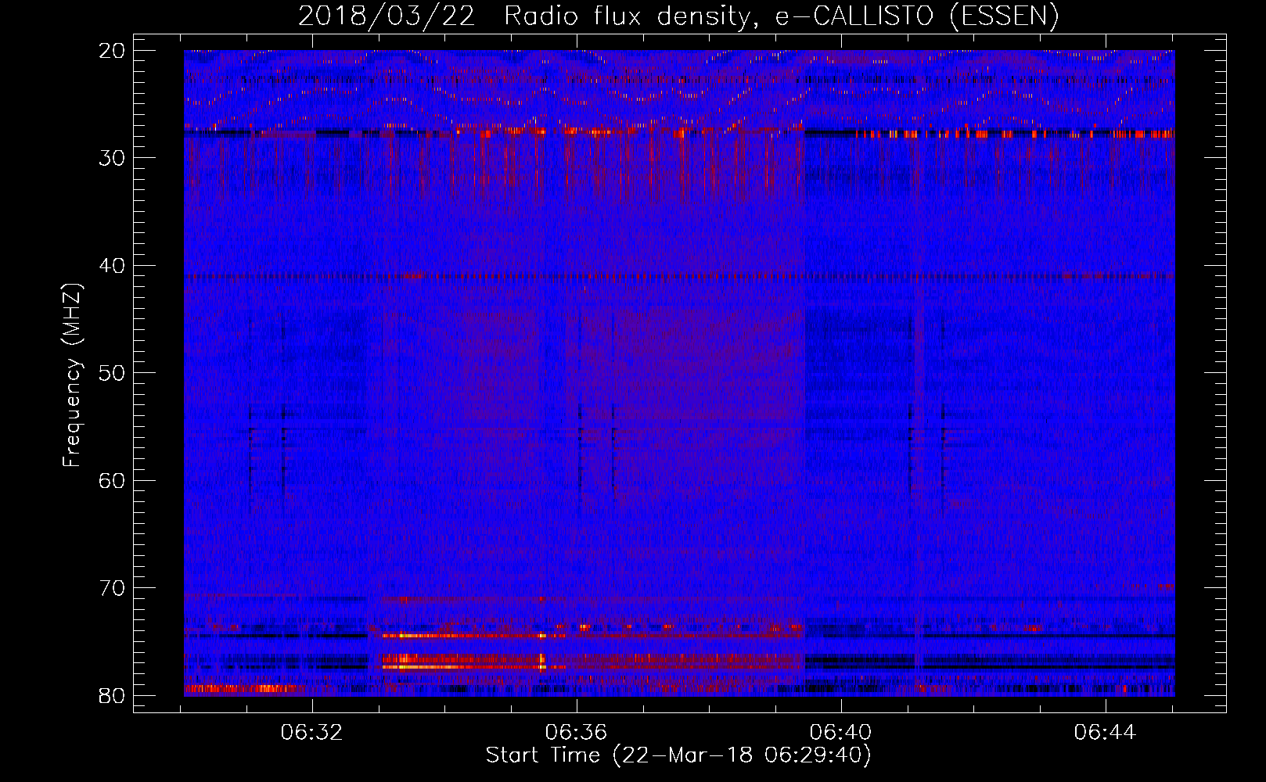Click the 50 MHz frequency label
1266x782 pixels.
pos(113,373)
